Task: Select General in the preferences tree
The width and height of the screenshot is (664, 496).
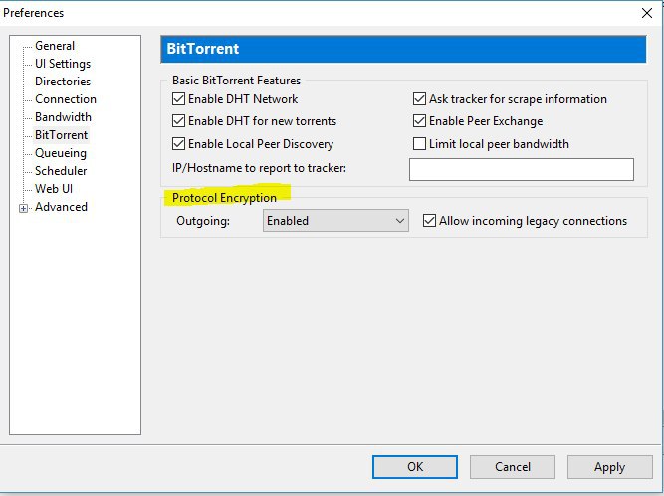Action: click(x=55, y=46)
